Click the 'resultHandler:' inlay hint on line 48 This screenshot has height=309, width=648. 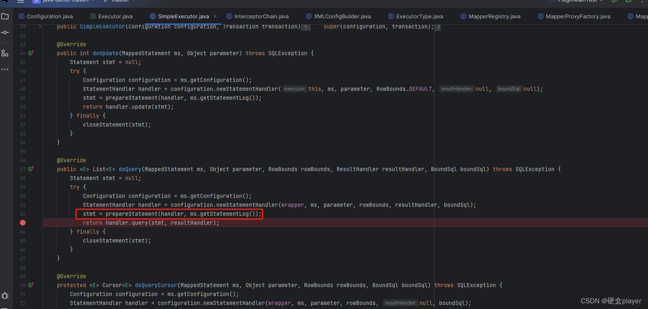click(457, 89)
